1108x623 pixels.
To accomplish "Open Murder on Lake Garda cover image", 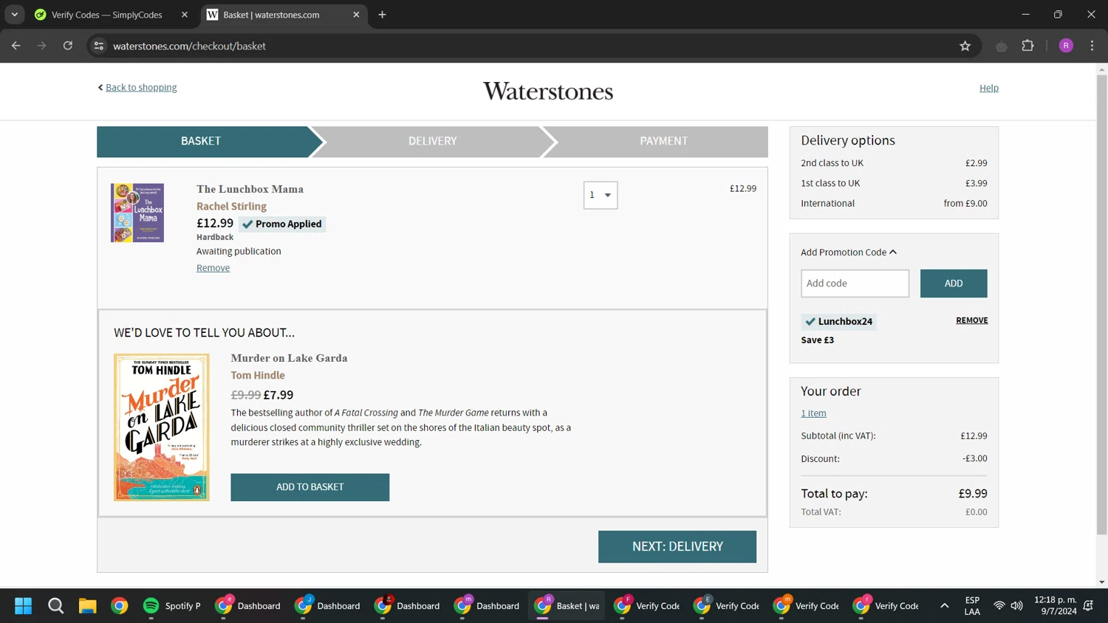I will click(x=162, y=427).
